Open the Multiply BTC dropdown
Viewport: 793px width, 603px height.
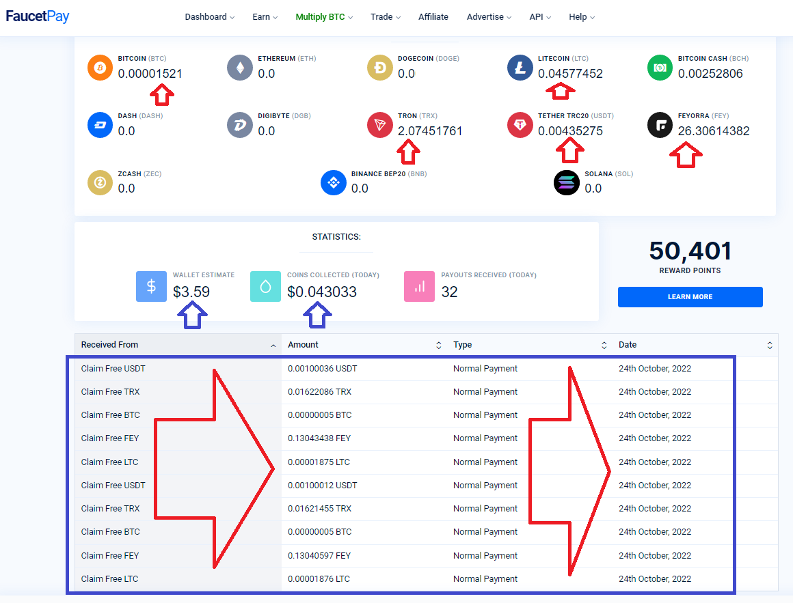tap(324, 17)
